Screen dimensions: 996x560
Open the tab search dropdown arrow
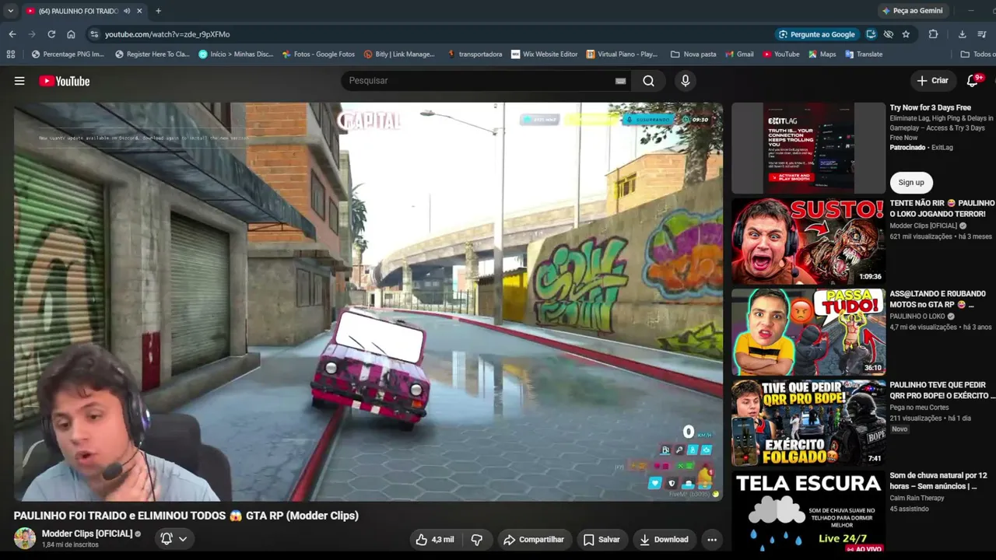coord(10,11)
